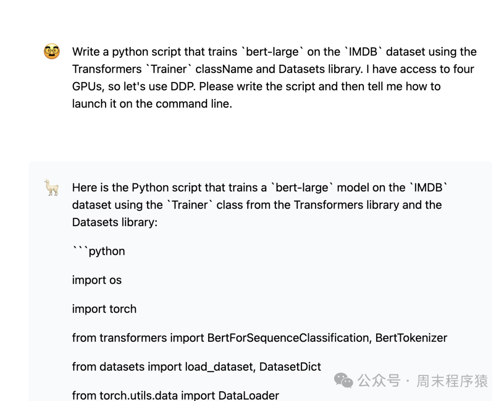Image resolution: width=504 pixels, height=401 pixels.
Task: Click the `IMDB` word in the response
Action: [x=428, y=188]
